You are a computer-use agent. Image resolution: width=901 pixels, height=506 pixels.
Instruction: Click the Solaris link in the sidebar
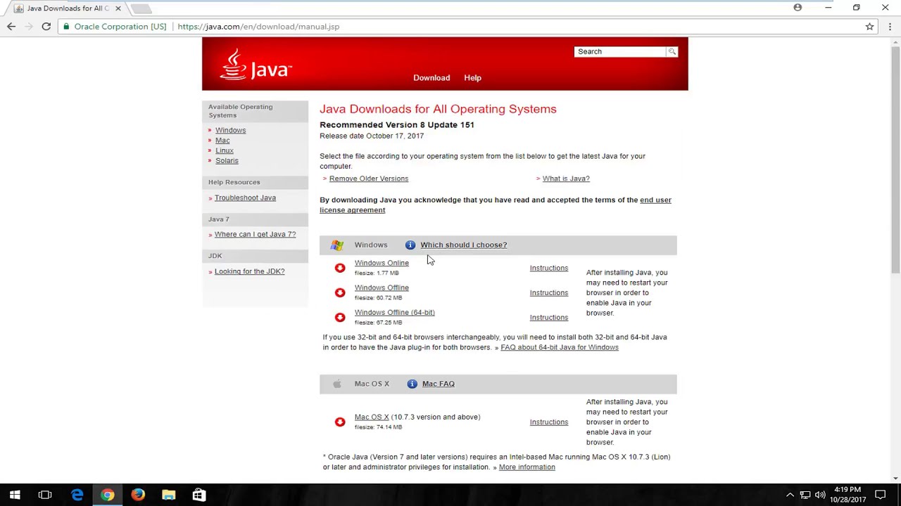click(227, 160)
